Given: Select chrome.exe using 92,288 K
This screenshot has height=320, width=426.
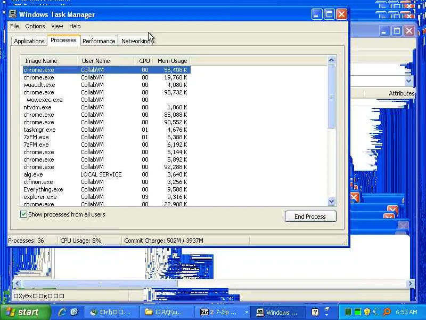Looking at the screenshot, I should [x=106, y=167].
